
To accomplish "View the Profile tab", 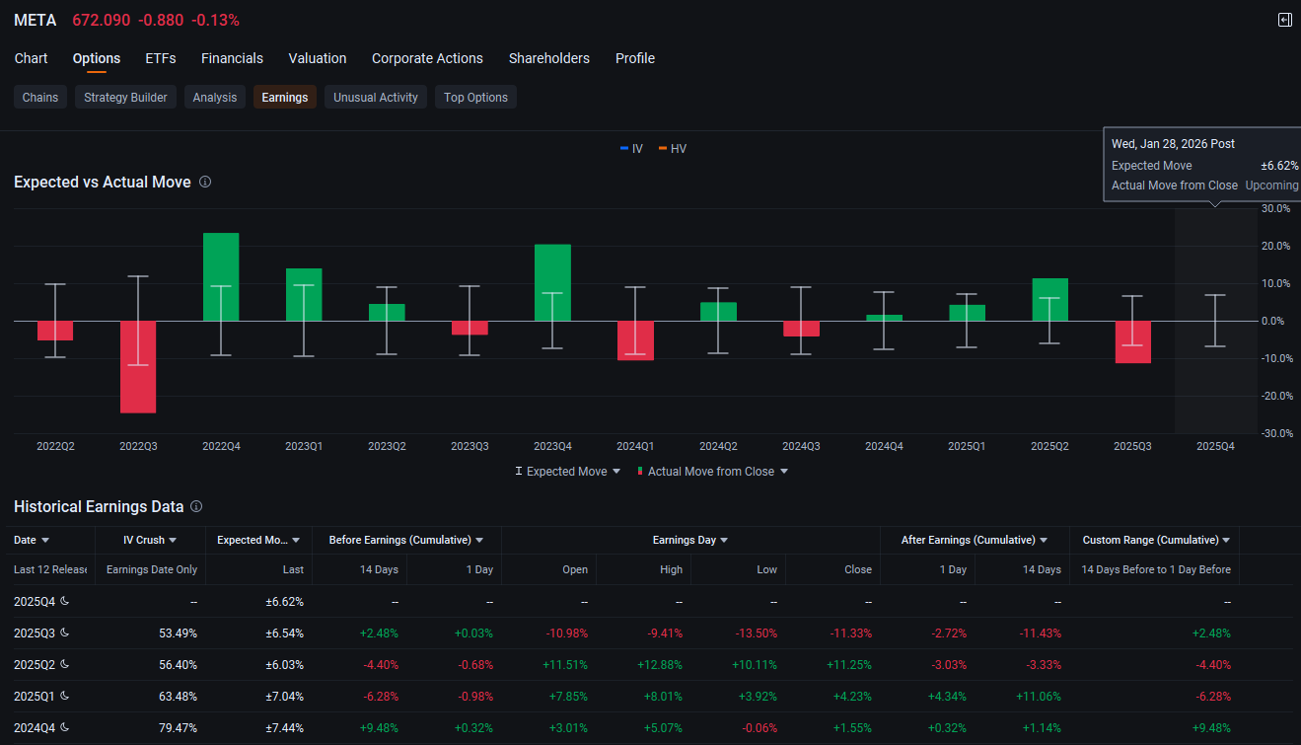I will pos(635,58).
